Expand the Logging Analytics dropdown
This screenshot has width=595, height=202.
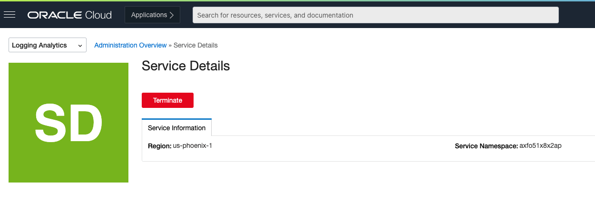(x=47, y=46)
